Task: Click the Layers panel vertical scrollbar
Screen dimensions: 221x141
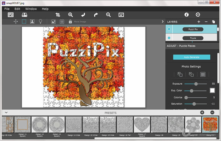Action: (218, 29)
